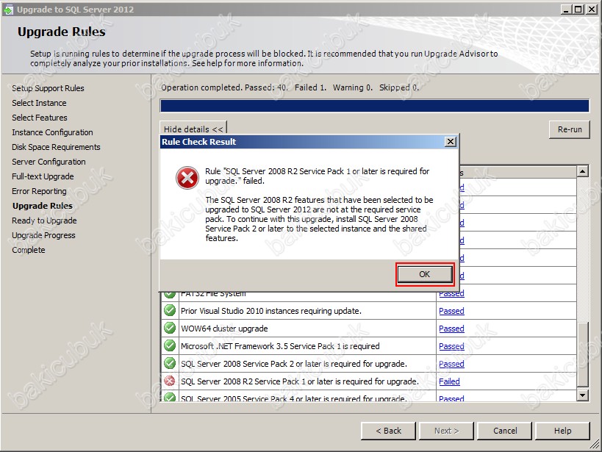Select the Setup Support Rules step

click(x=48, y=88)
